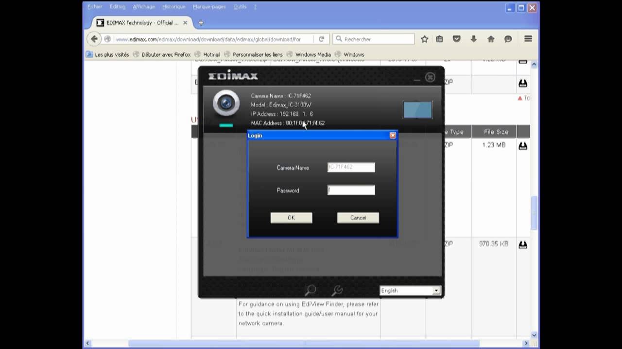
Task: Click the File Size column header
Action: (x=496, y=132)
